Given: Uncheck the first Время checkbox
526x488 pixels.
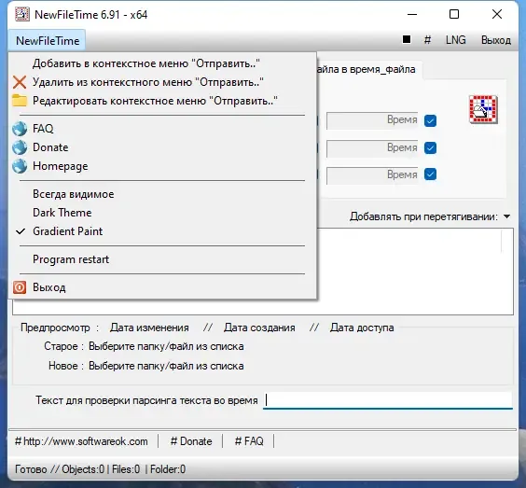Looking at the screenshot, I should click(x=430, y=120).
